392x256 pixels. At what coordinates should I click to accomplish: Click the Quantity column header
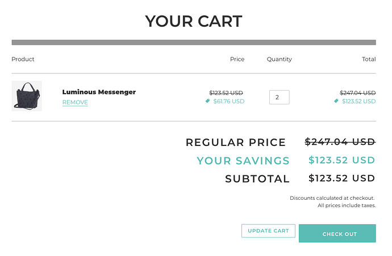pyautogui.click(x=279, y=59)
